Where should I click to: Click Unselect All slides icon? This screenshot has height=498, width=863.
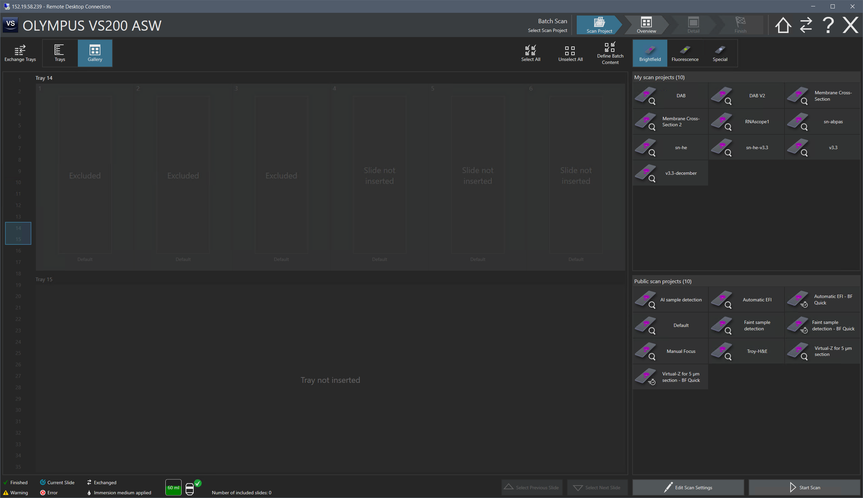point(570,53)
